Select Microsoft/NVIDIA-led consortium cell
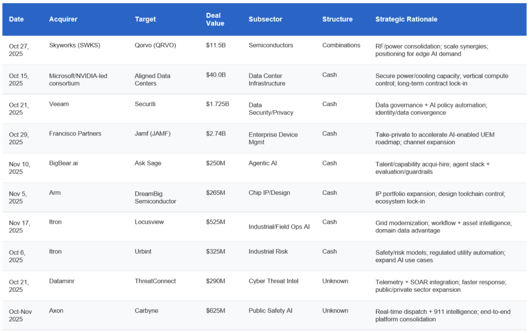This screenshot has height=333, width=529. coord(78,79)
